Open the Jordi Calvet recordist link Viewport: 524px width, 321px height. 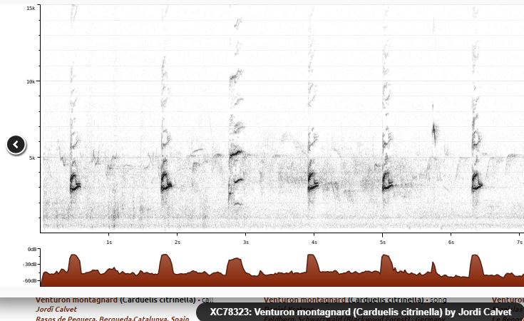(56, 310)
